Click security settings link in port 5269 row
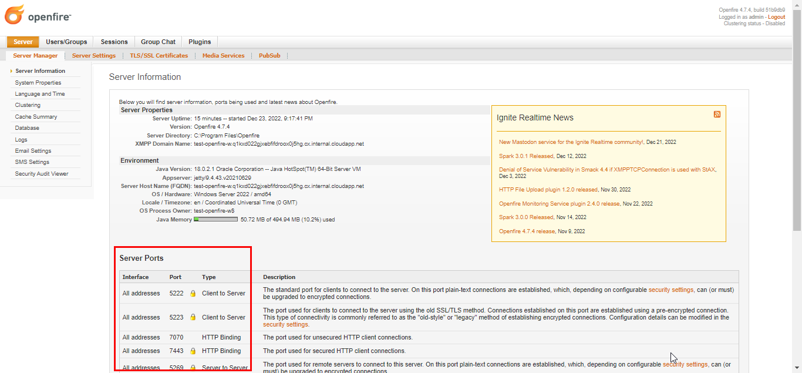Image resolution: width=802 pixels, height=373 pixels. click(685, 364)
